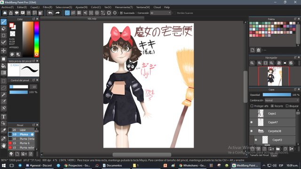
Task: Click the Navigator canvas thumbnail
Action: (x=275, y=76)
